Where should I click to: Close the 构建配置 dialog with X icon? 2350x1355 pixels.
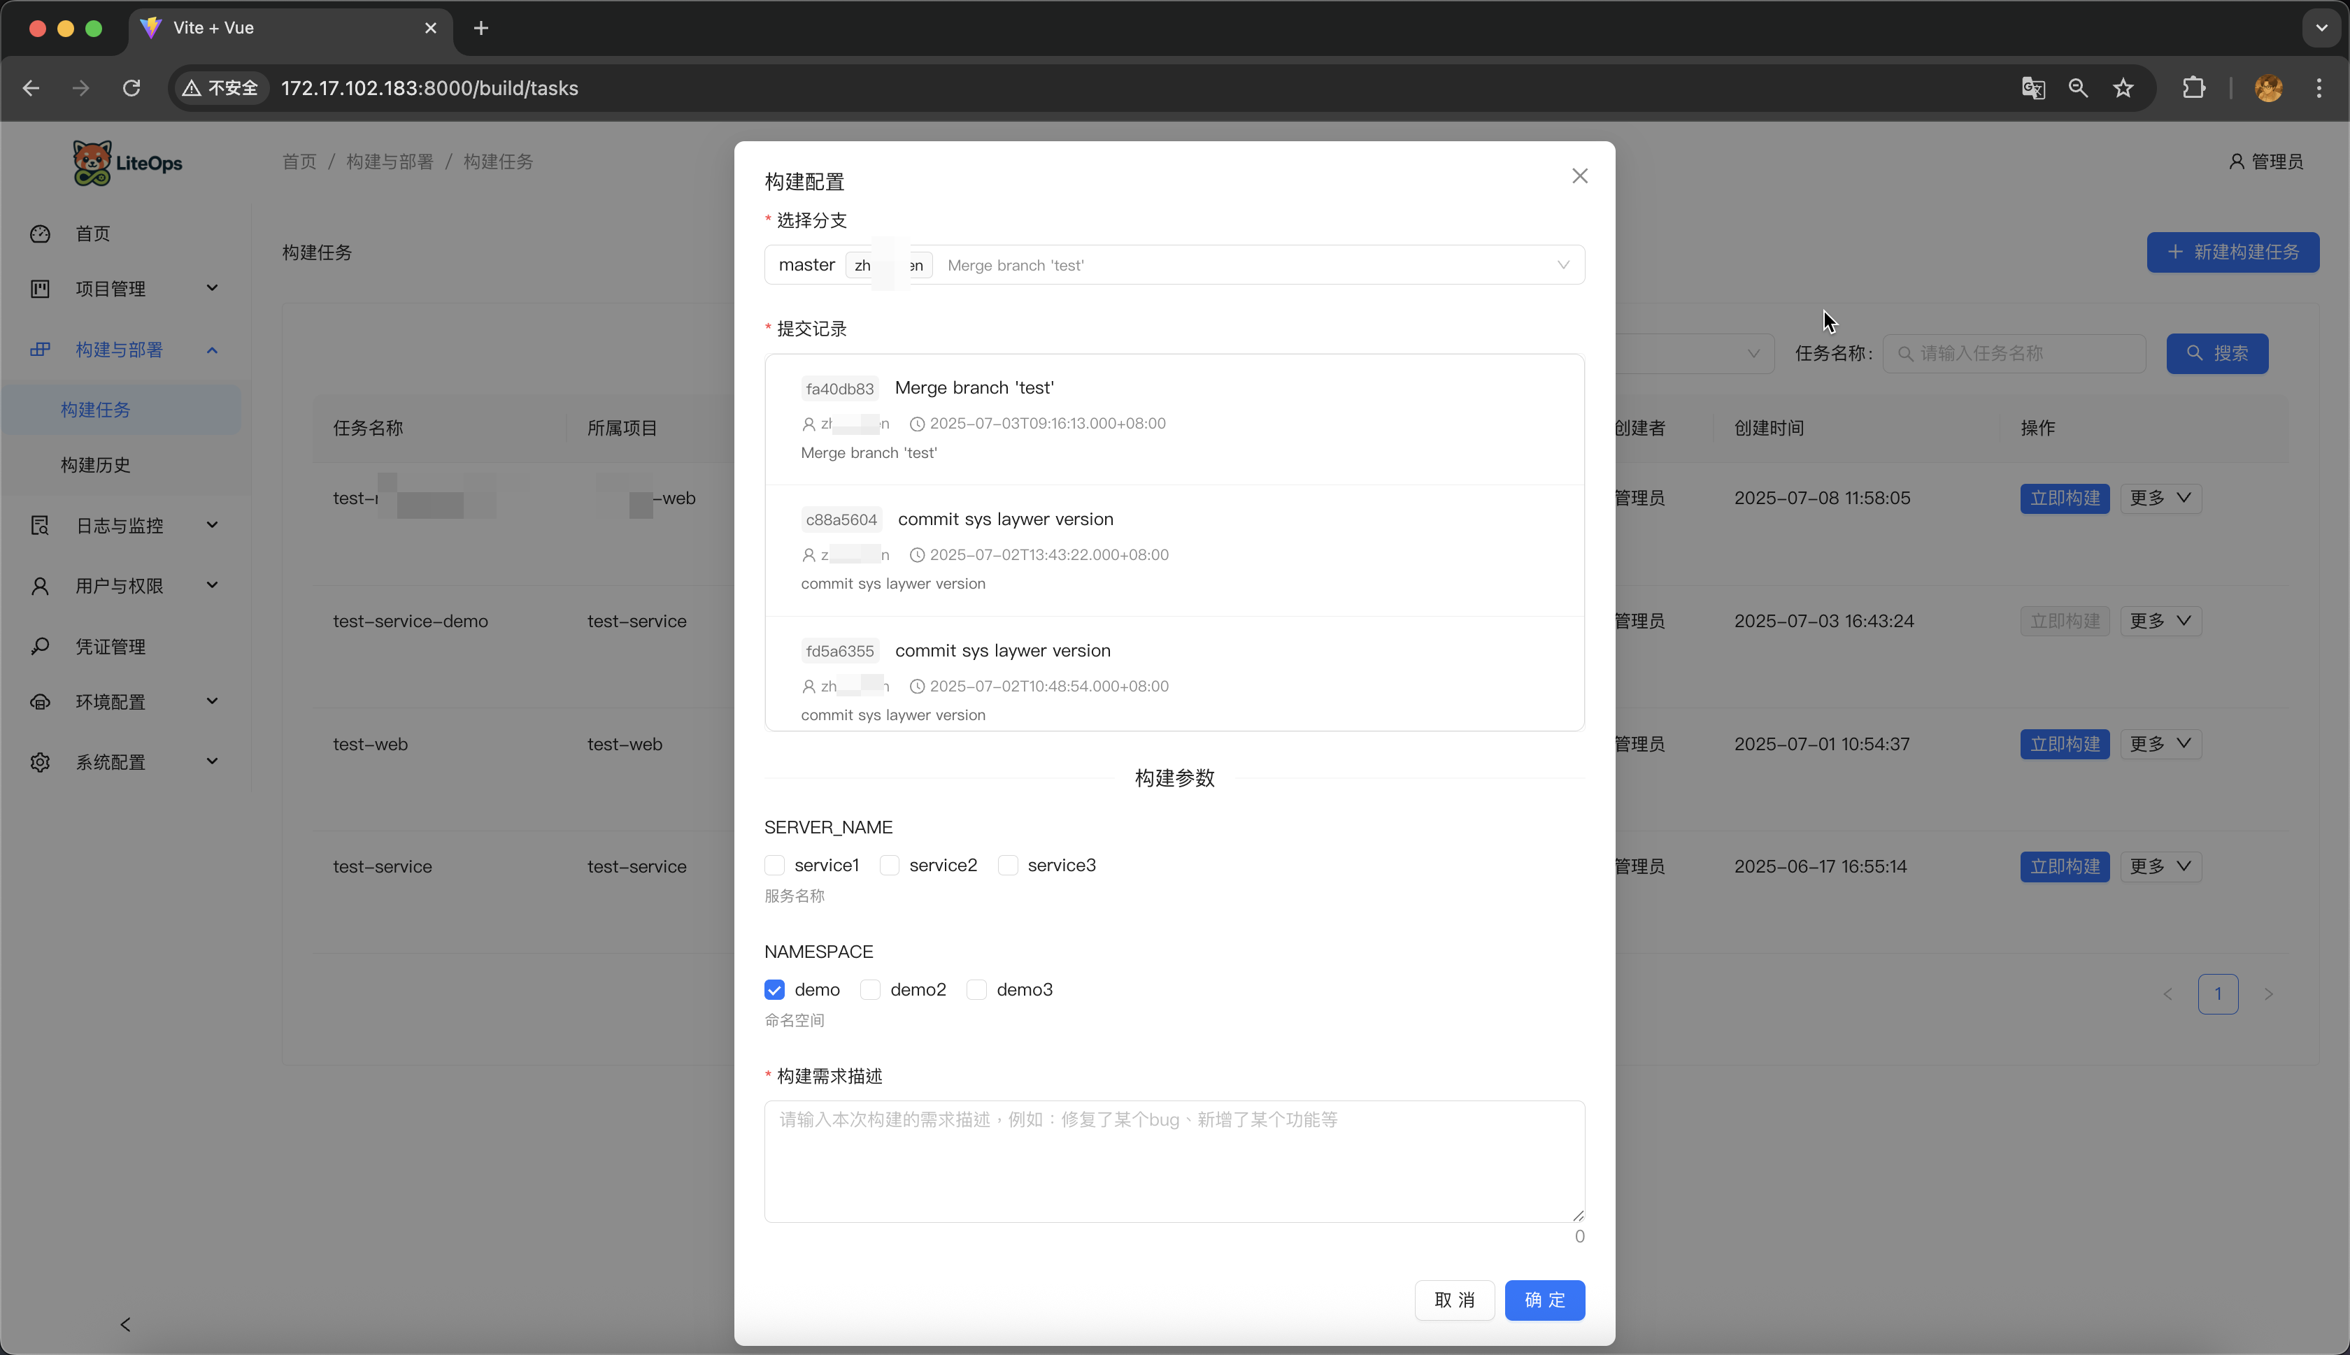[x=1579, y=176]
